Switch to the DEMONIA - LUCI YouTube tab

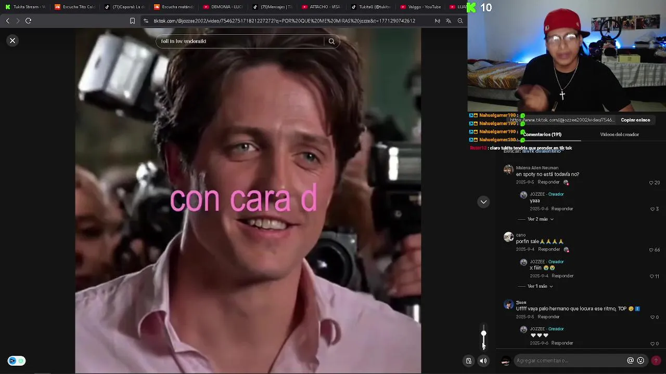click(x=223, y=7)
